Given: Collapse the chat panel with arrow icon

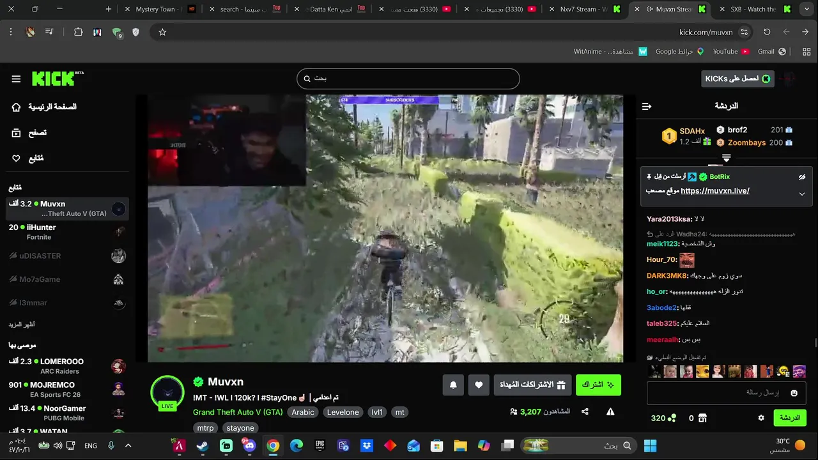Looking at the screenshot, I should (647, 106).
